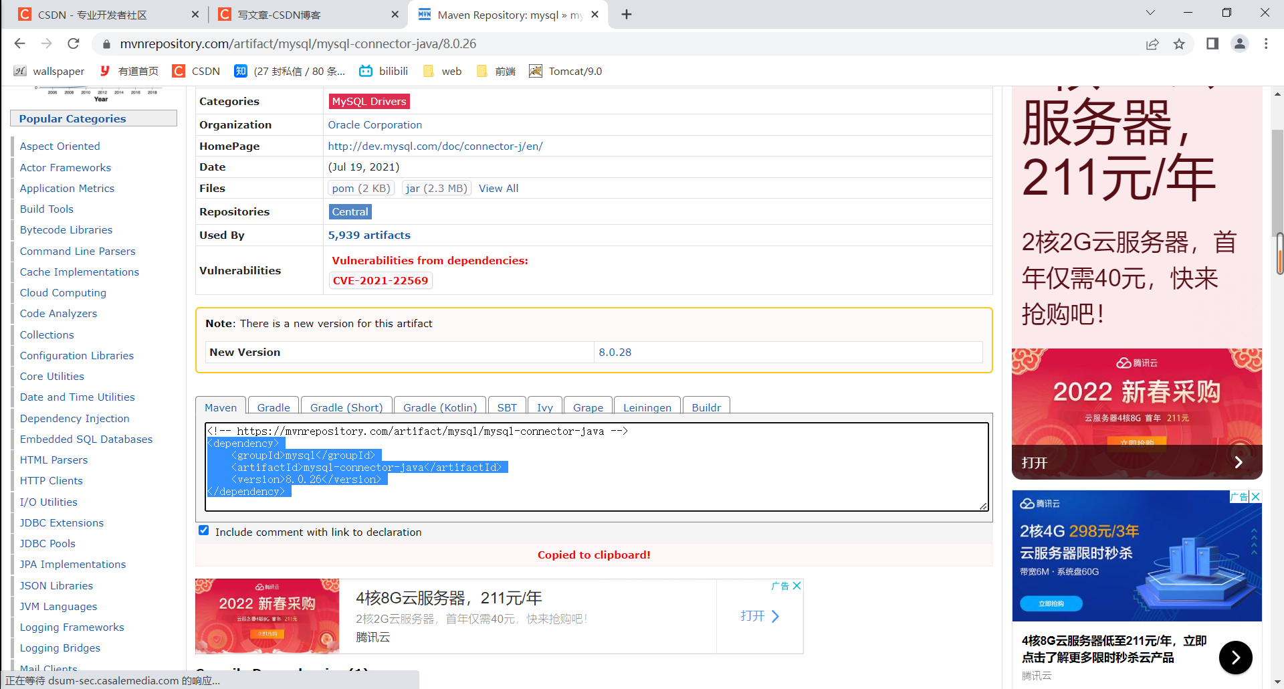
Task: Open the CSDN bookmark
Action: [197, 71]
